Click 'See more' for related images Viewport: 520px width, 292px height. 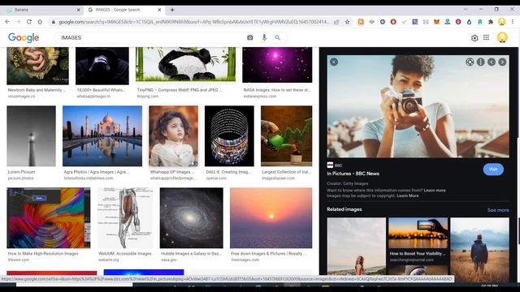(x=498, y=210)
